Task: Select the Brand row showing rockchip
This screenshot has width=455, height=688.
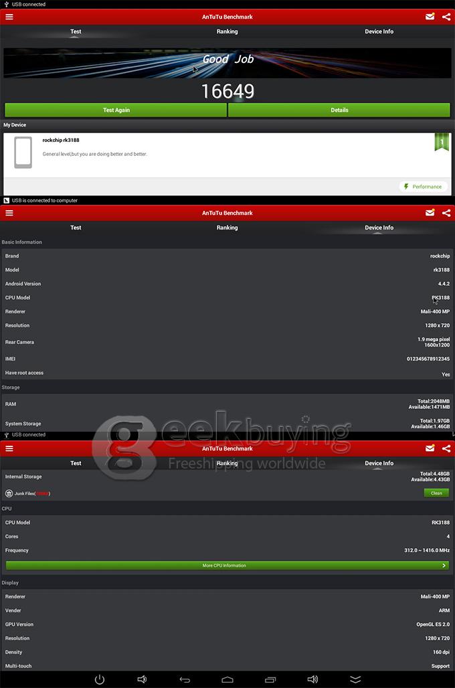Action: click(227, 256)
